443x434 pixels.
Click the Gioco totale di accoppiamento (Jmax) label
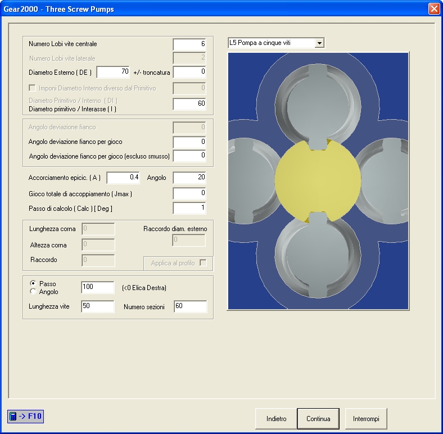(80, 194)
